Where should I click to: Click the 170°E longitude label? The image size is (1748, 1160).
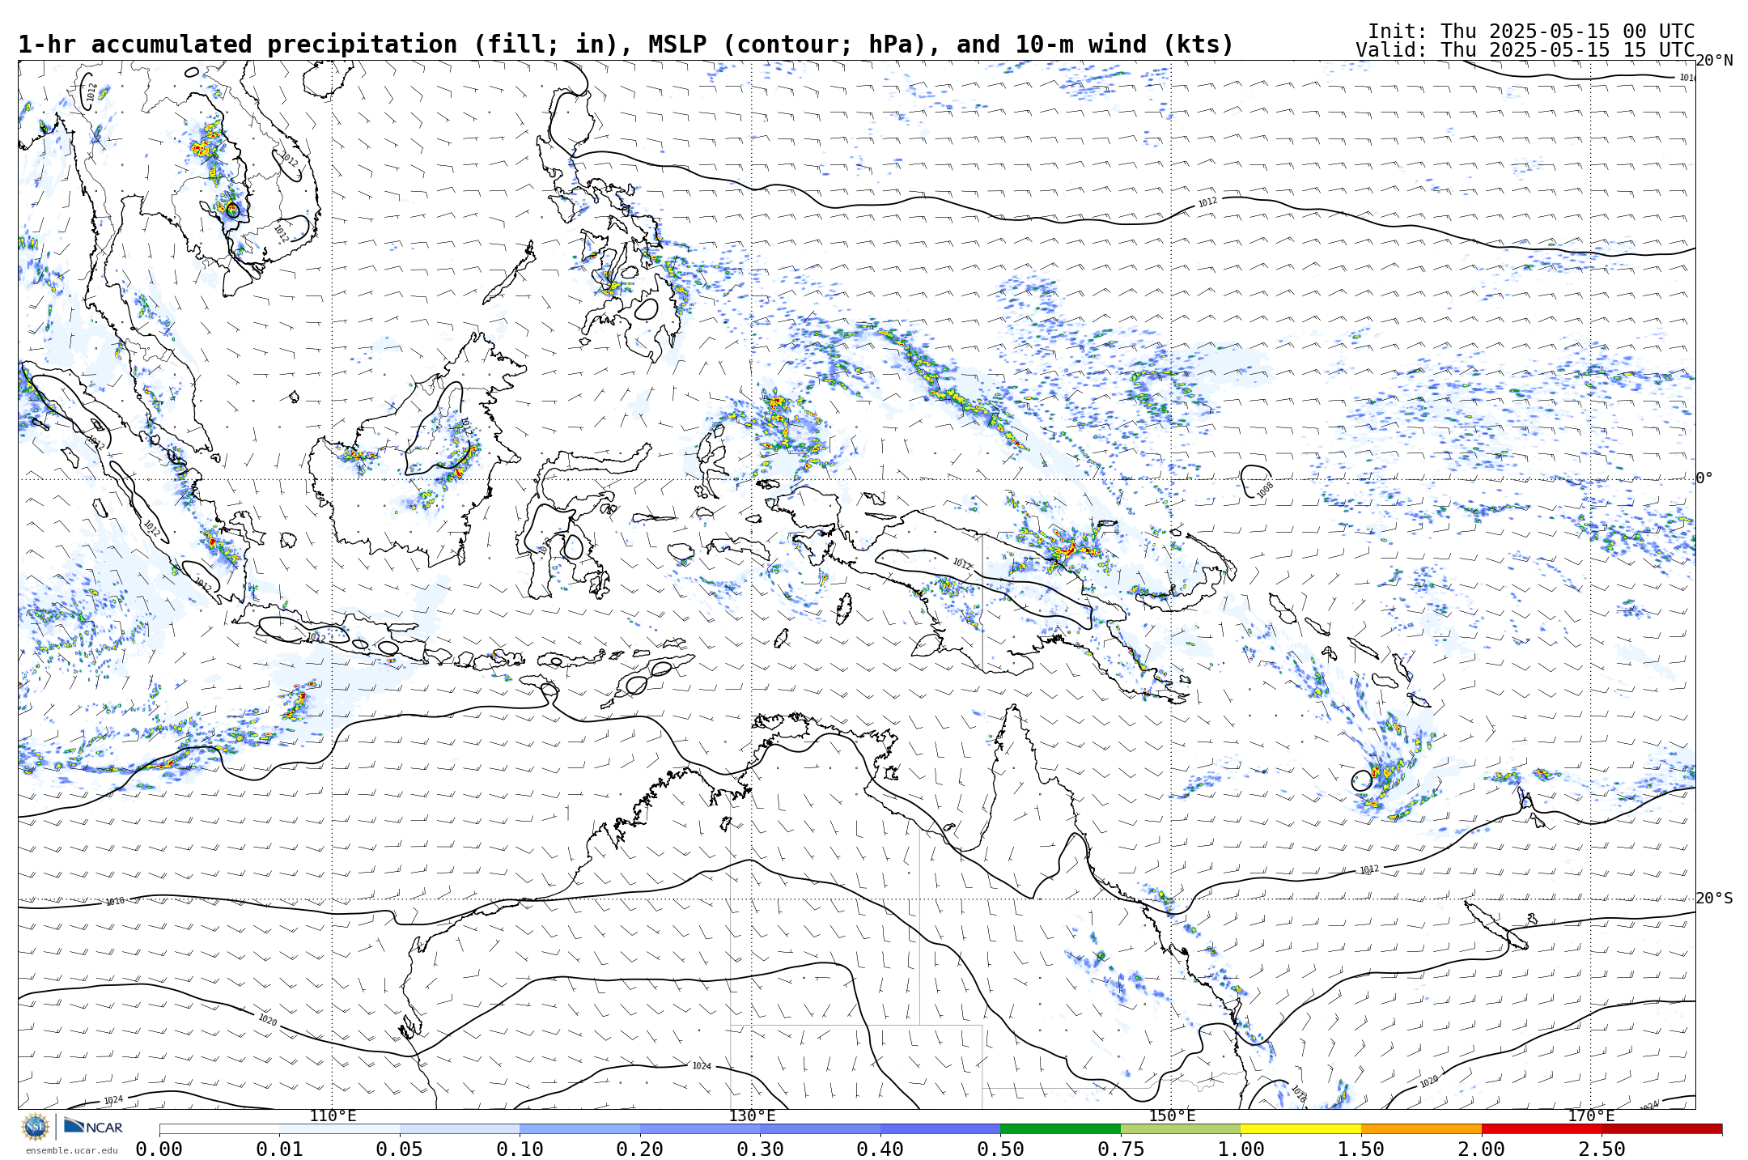pyautogui.click(x=1591, y=1116)
